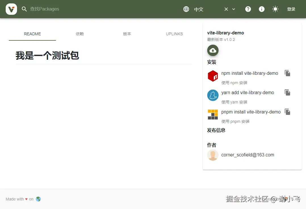
Task: Open the help question mark icon
Action: point(248,9)
